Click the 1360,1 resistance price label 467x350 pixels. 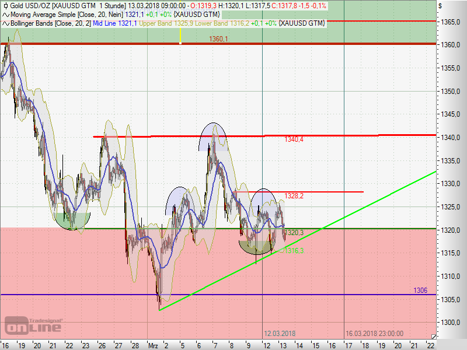(x=219, y=39)
